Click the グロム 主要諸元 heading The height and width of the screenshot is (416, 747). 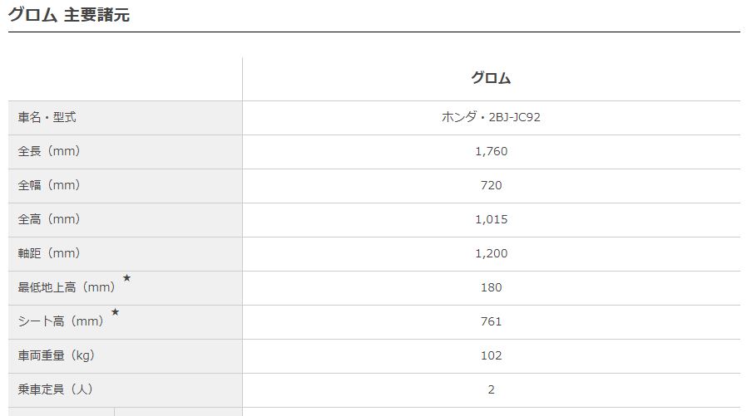(x=69, y=14)
